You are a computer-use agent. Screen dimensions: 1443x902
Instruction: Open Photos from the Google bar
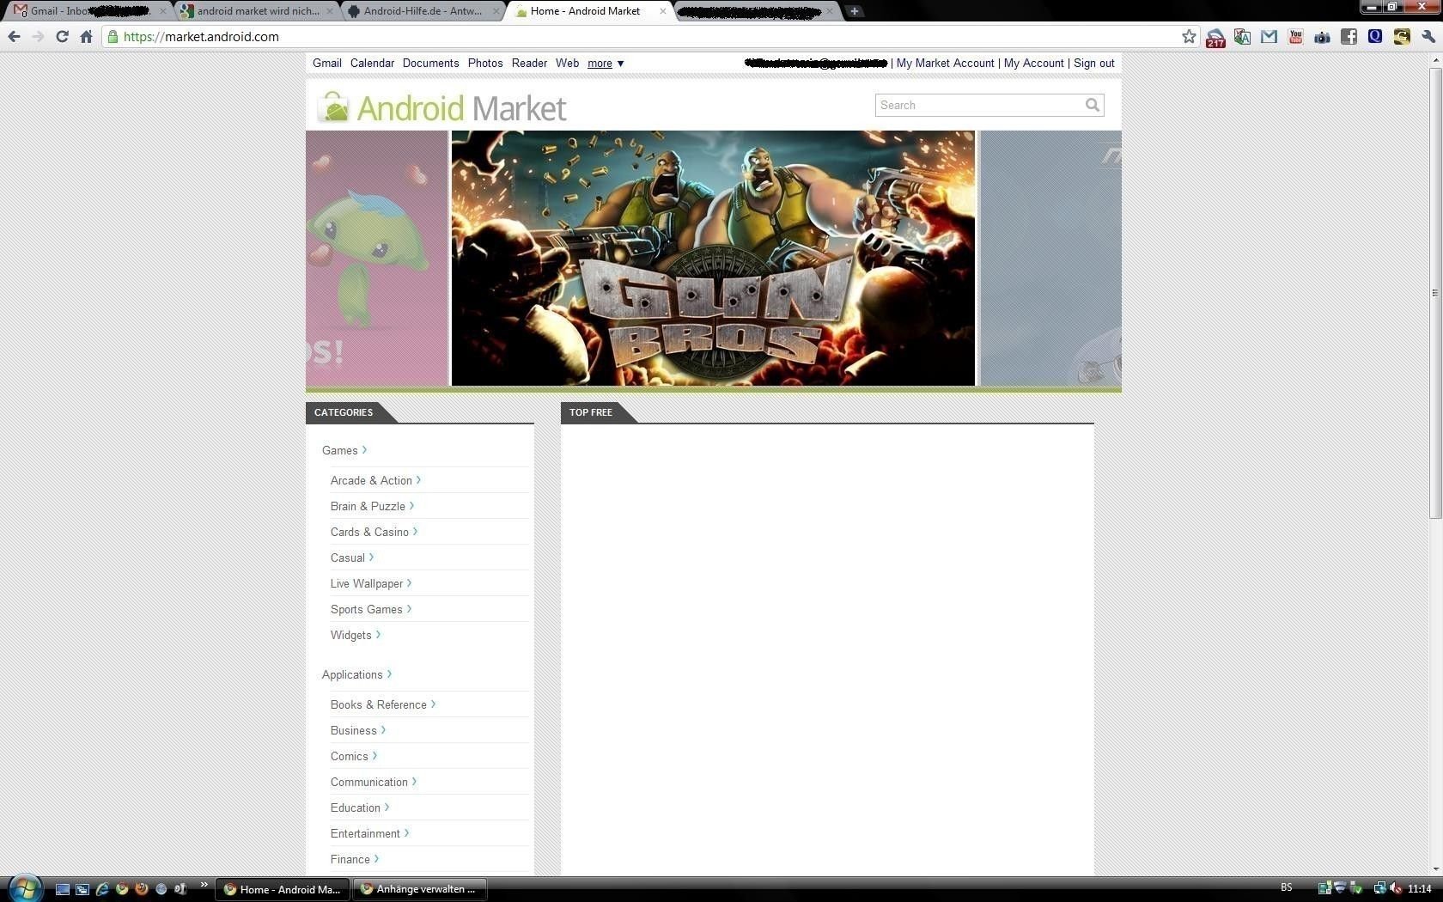[485, 63]
